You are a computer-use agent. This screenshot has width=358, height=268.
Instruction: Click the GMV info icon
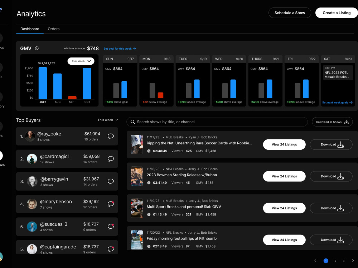point(37,48)
